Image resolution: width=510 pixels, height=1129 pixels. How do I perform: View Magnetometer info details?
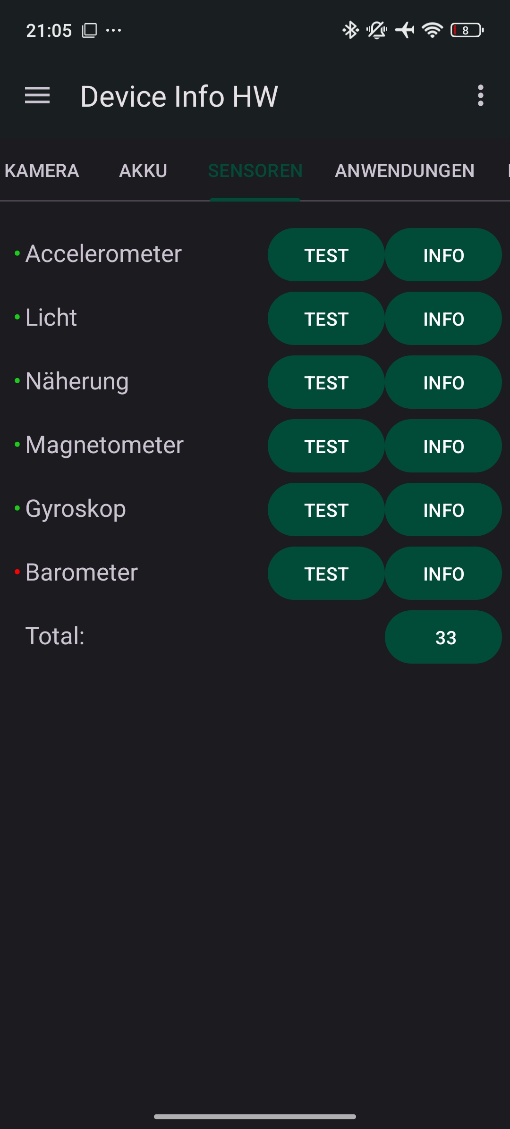pos(443,446)
